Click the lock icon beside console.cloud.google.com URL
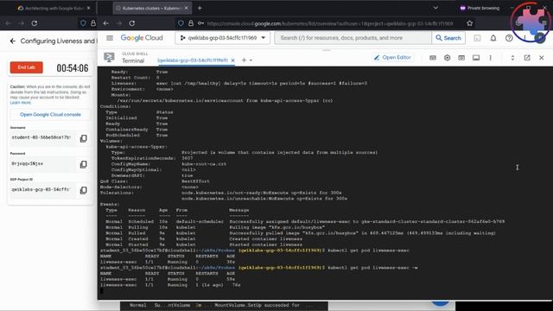This screenshot has width=553, height=311. pyautogui.click(x=191, y=23)
